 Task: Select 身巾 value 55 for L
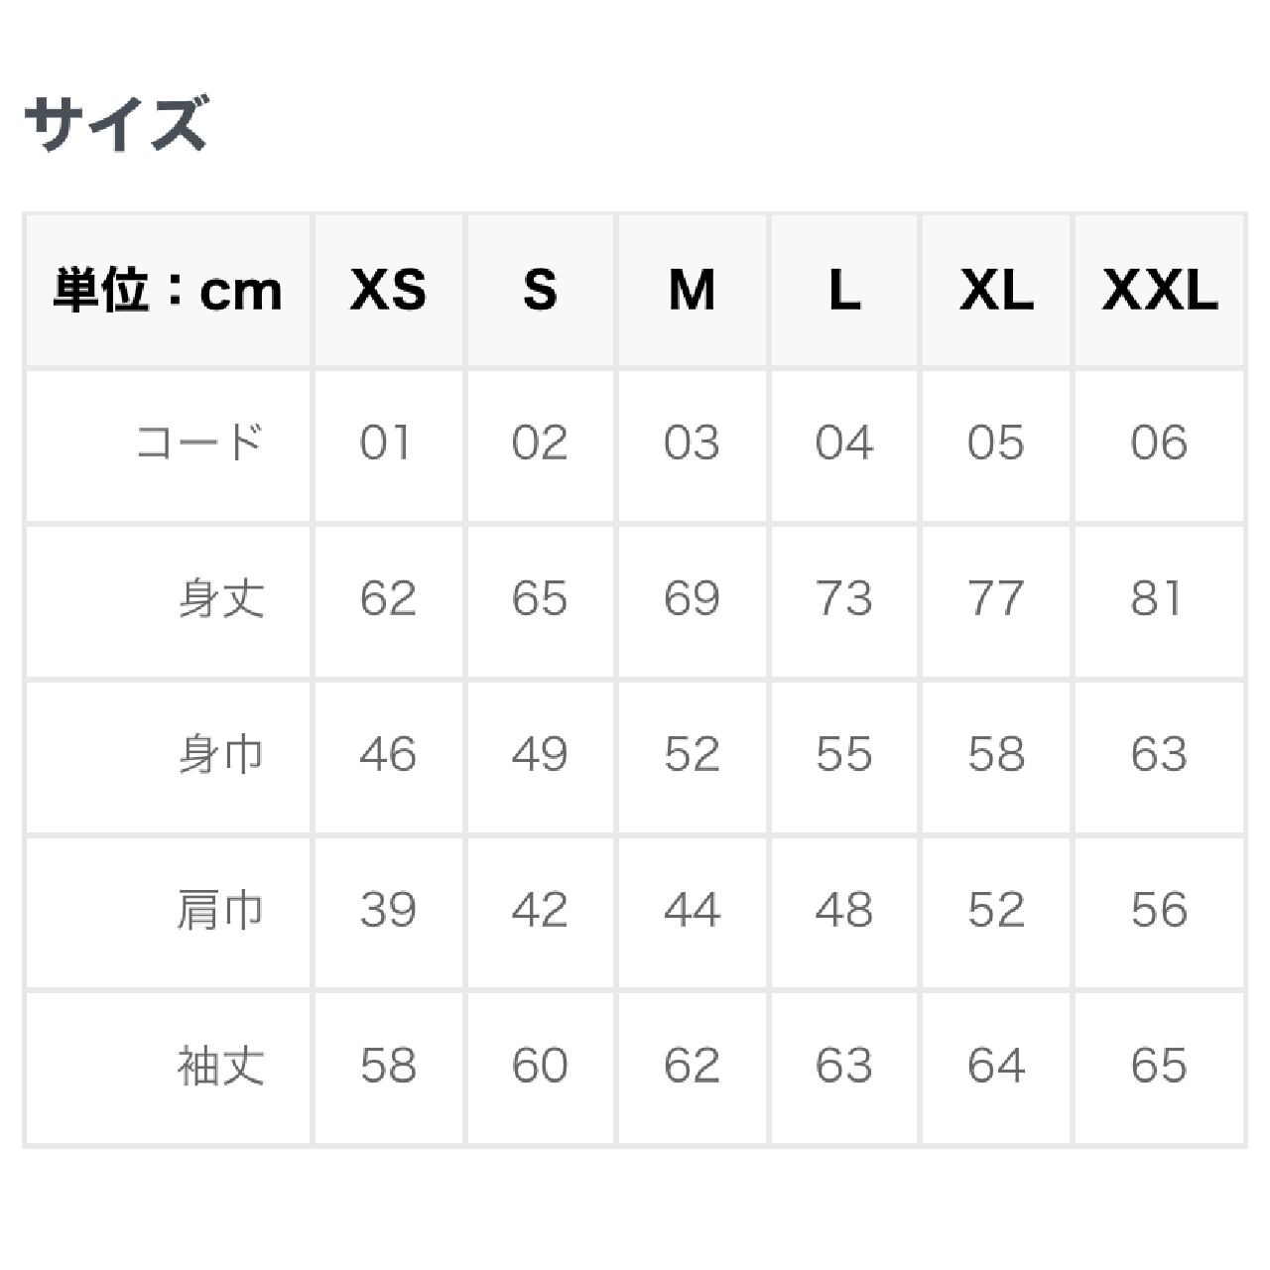[x=844, y=754]
